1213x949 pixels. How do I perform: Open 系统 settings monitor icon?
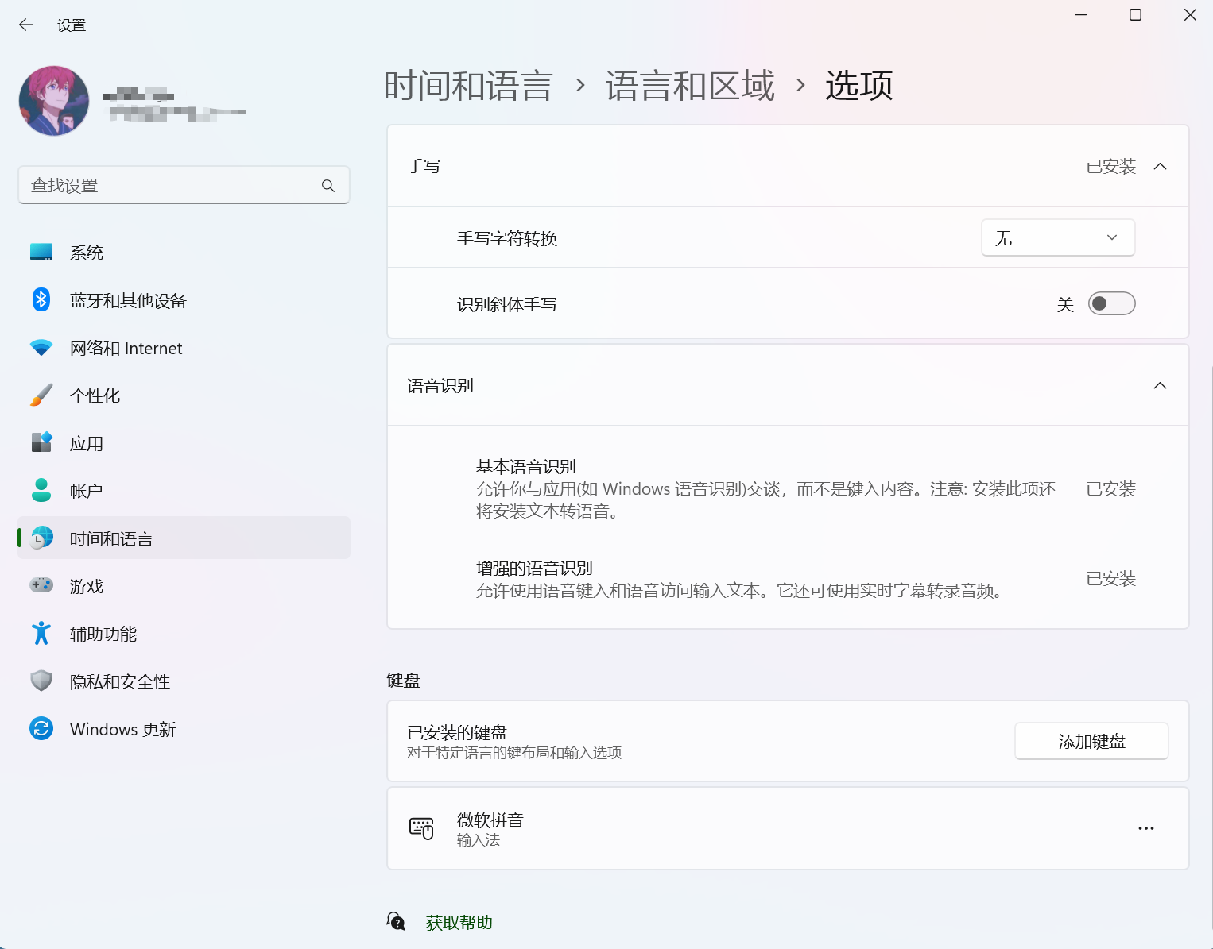[41, 253]
